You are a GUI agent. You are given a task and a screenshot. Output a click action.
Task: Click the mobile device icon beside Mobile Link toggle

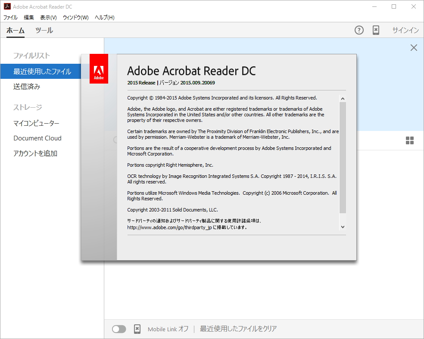point(137,329)
